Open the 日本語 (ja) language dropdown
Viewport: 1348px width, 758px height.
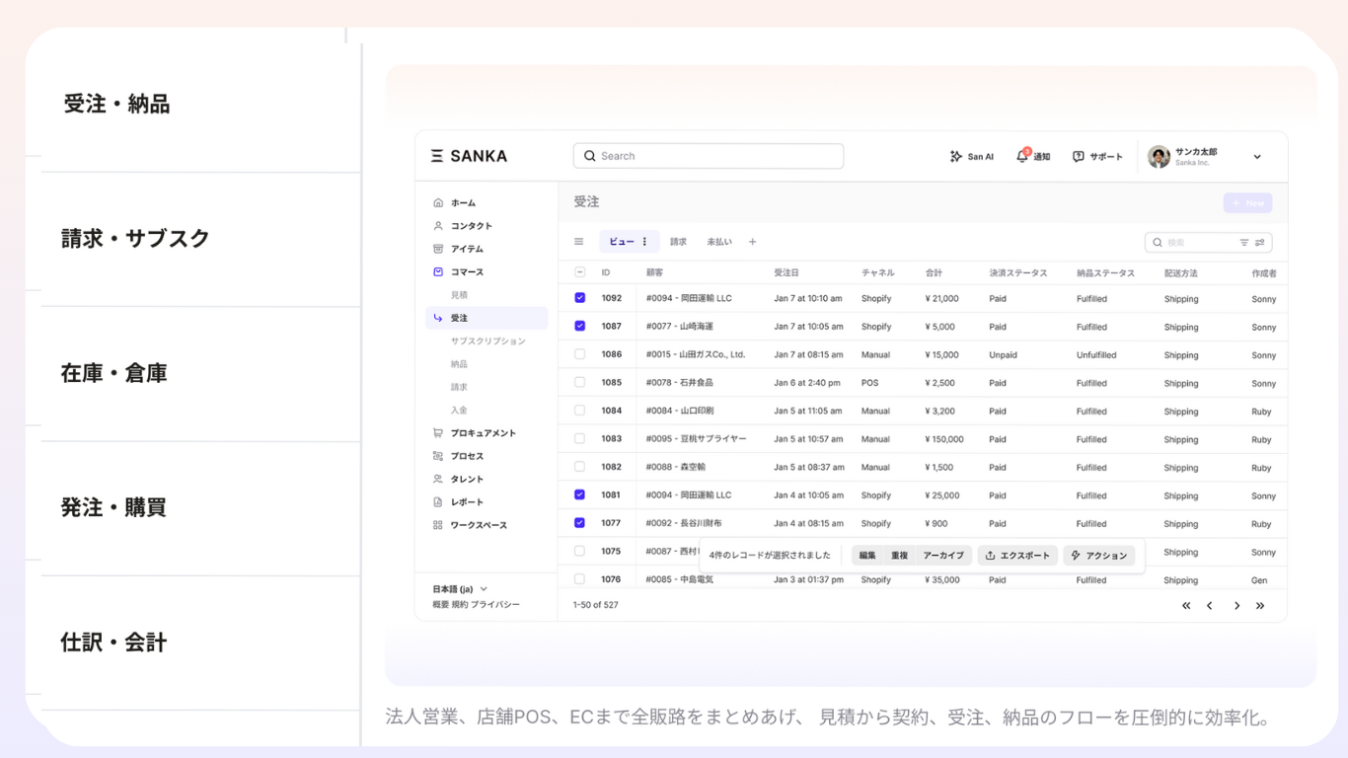tap(460, 589)
